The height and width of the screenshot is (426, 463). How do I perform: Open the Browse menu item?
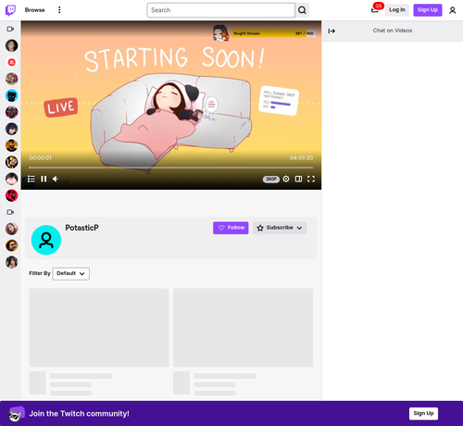tap(35, 10)
